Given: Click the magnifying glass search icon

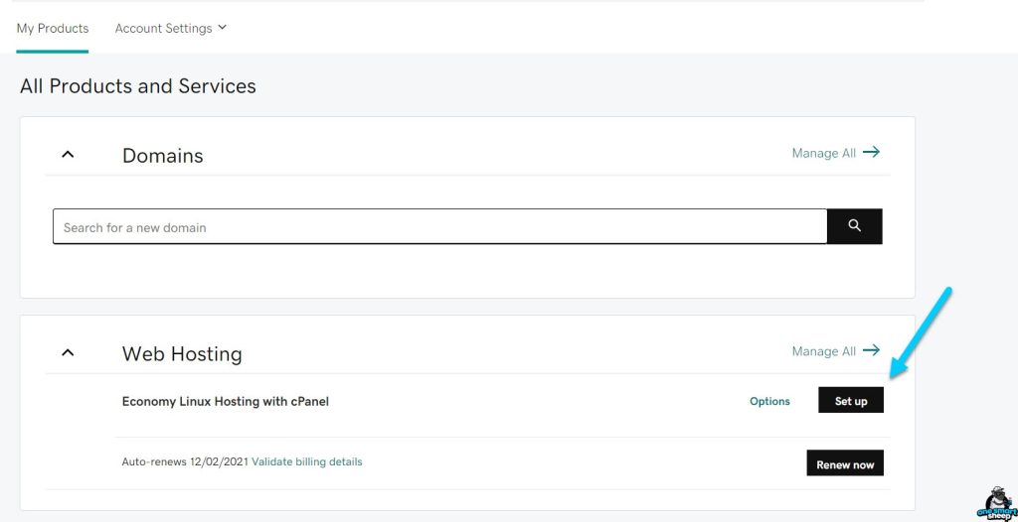Looking at the screenshot, I should pos(854,226).
